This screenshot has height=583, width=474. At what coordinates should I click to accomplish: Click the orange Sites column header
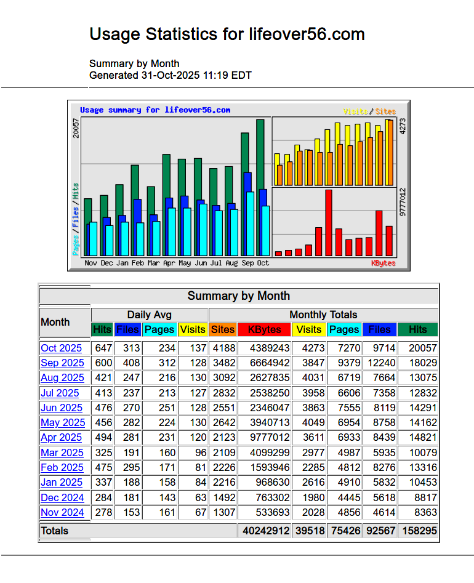223,329
